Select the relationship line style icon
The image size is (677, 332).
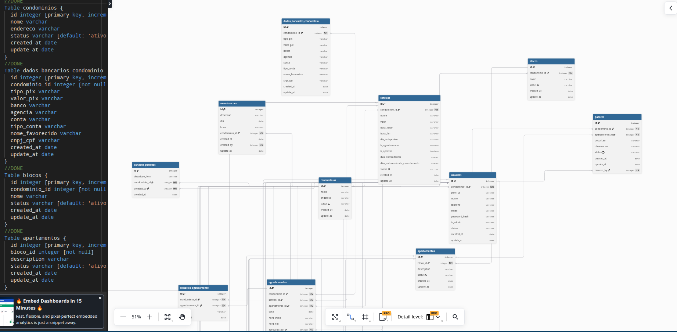pos(350,317)
